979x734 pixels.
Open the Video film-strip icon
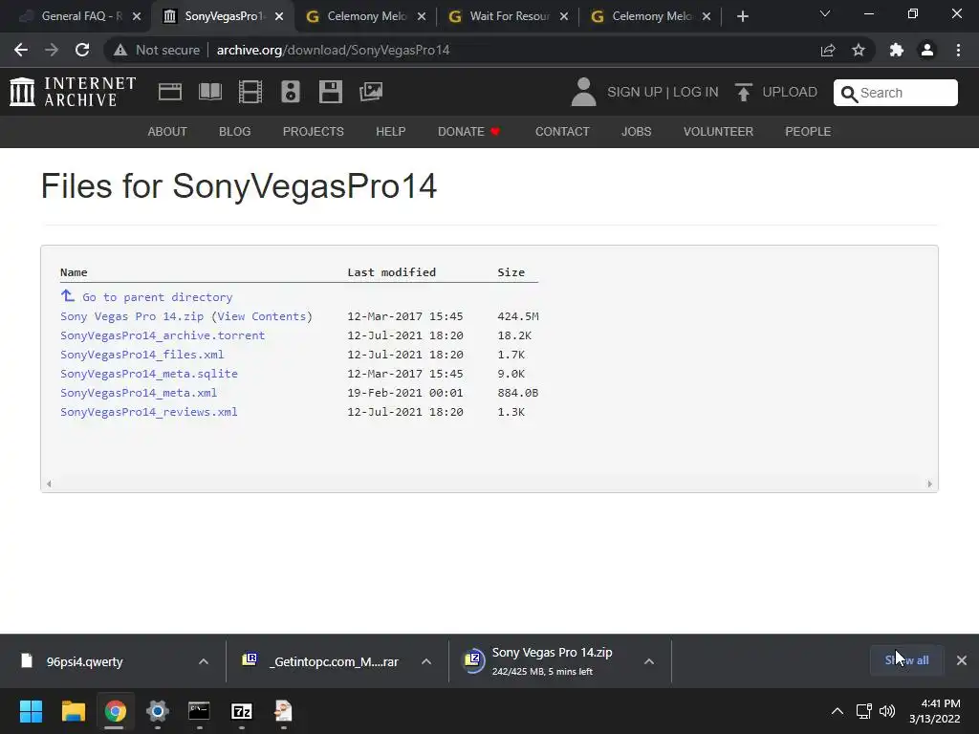point(250,92)
